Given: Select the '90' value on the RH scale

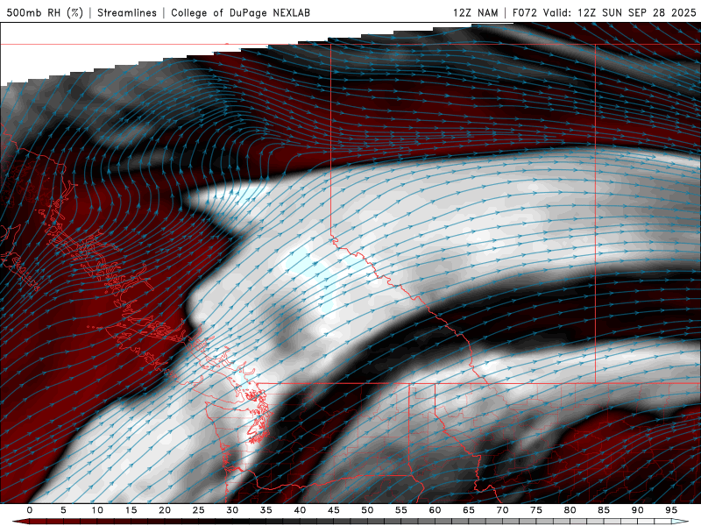Looking at the screenshot, I should 637,510.
